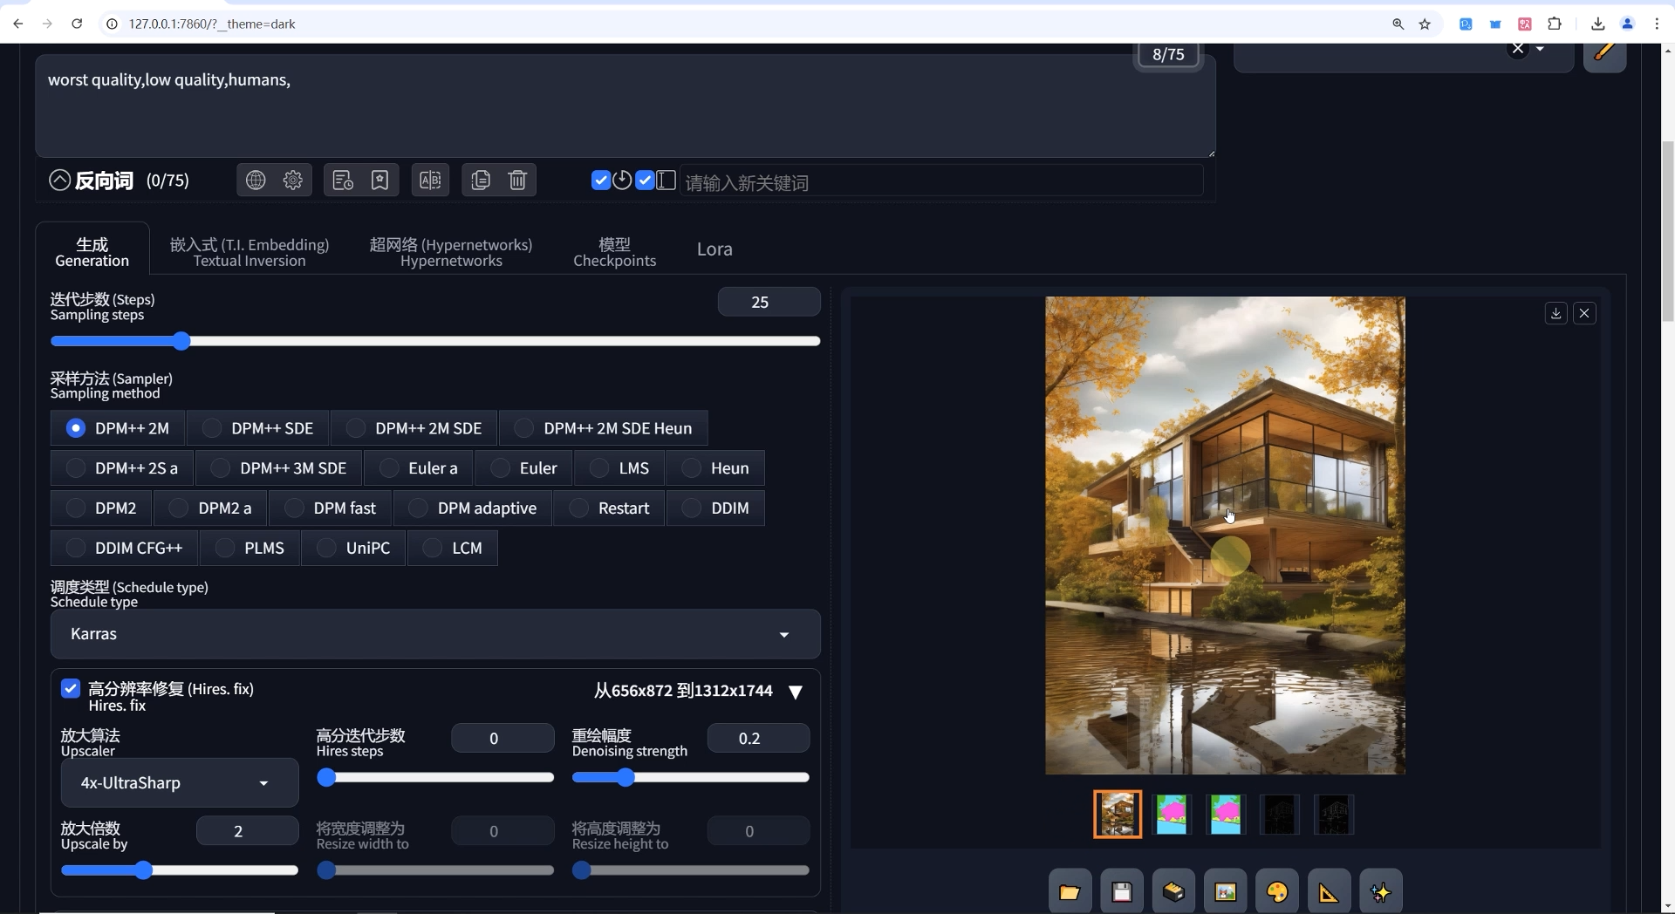Viewport: 1675px width, 914px height.
Task: Choose the DPM adaptive sampler
Action: (x=473, y=508)
